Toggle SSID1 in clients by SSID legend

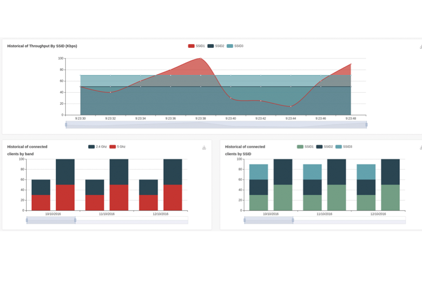coord(305,147)
